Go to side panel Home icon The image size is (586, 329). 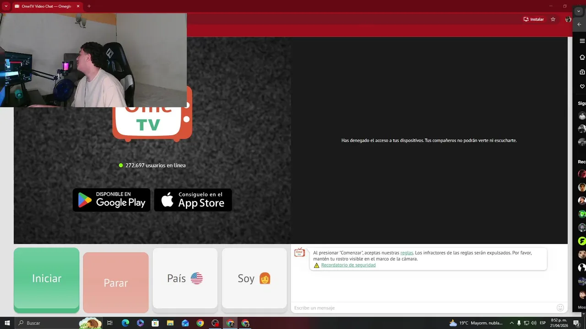pyautogui.click(x=582, y=57)
